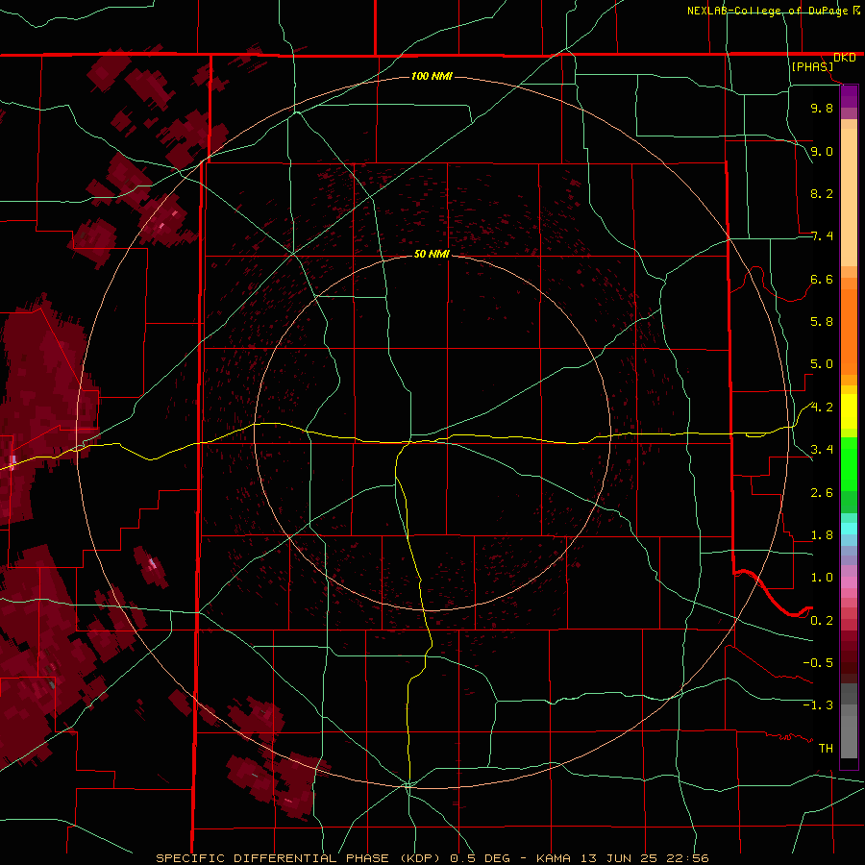Click the 5.8 value on the color scale
Screen dimensions: 865x865
click(822, 322)
